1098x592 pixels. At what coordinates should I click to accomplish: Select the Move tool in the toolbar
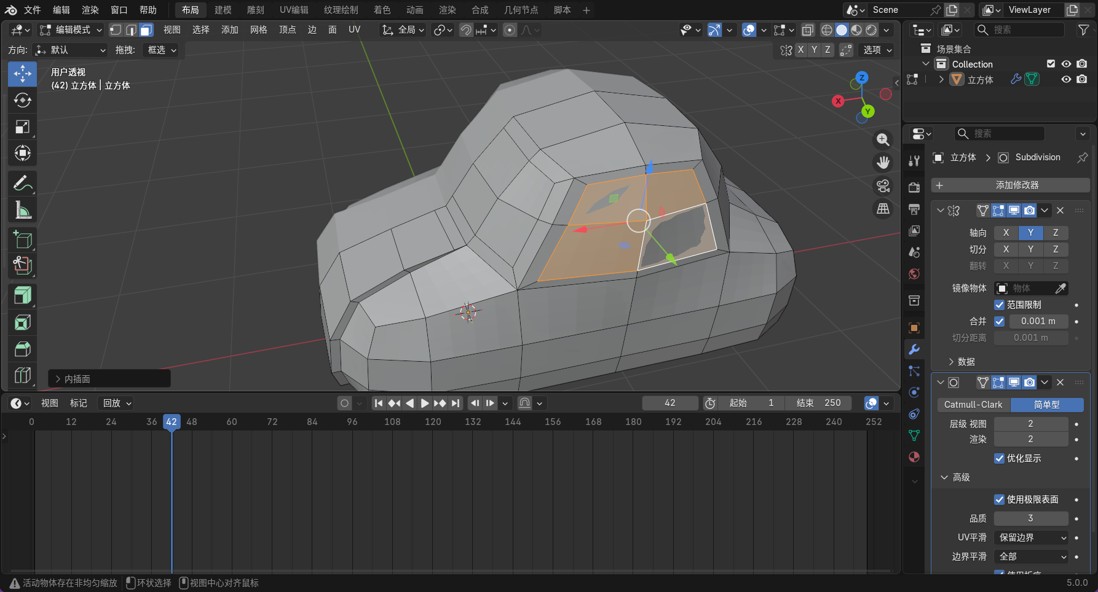click(x=22, y=74)
